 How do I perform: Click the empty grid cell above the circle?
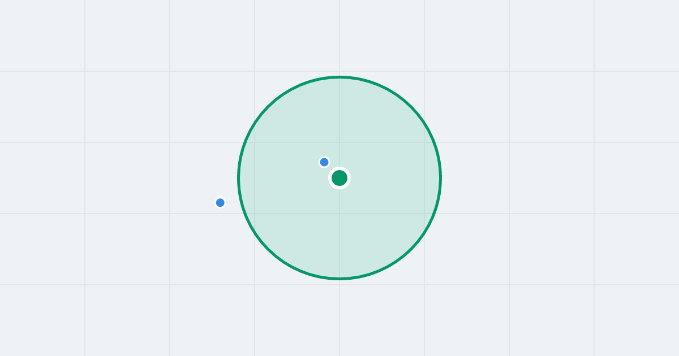click(382, 36)
